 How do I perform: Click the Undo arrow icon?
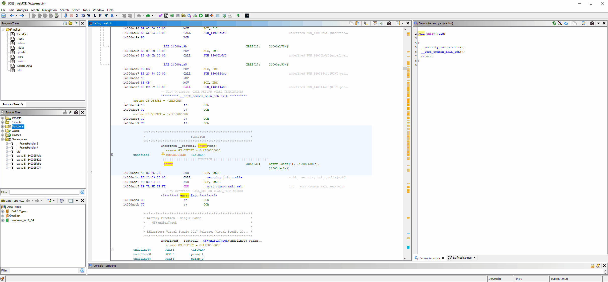click(139, 16)
